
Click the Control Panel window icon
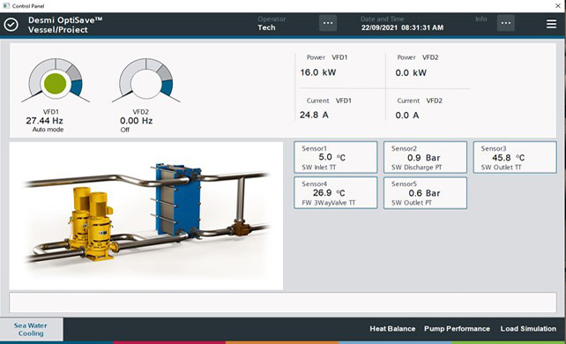click(x=6, y=6)
